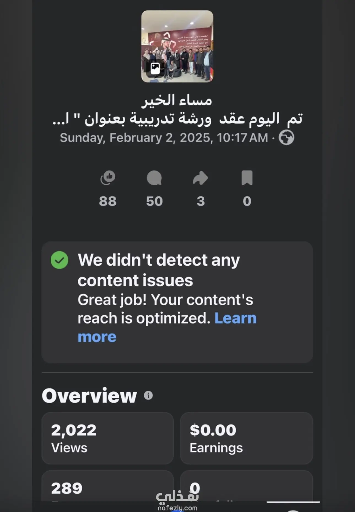
Task: Click the comments speech bubble icon
Action: point(154,178)
